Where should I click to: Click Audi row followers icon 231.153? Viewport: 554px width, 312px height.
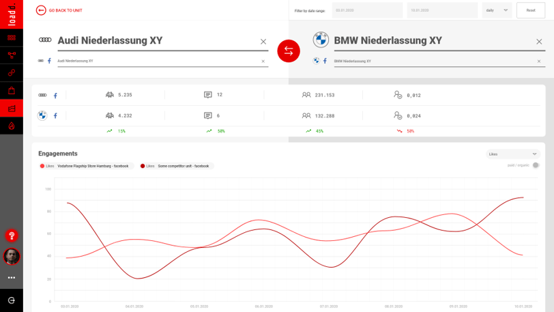click(306, 95)
